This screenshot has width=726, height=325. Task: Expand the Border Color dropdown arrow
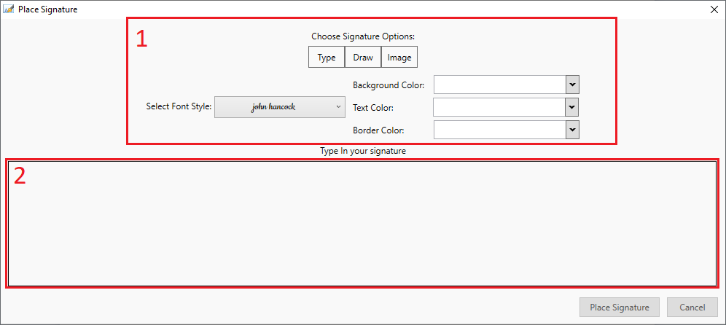pyautogui.click(x=573, y=130)
